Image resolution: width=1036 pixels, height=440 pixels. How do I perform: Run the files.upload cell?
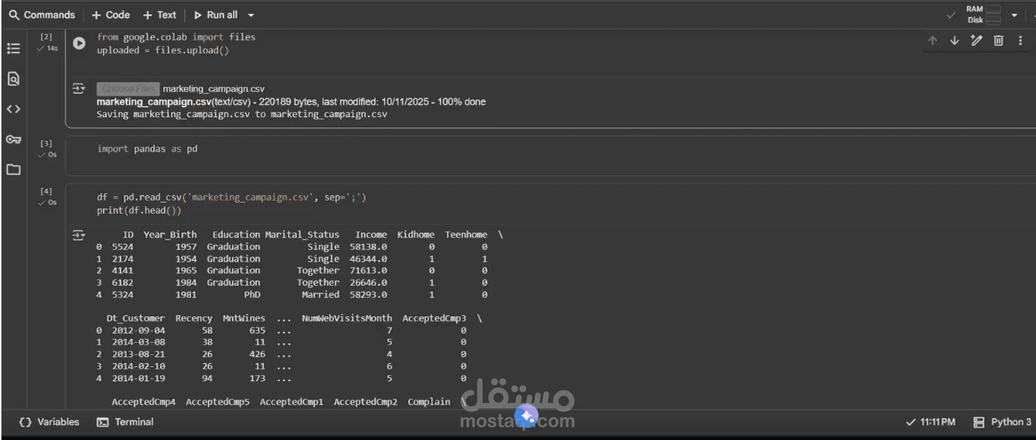tap(79, 43)
